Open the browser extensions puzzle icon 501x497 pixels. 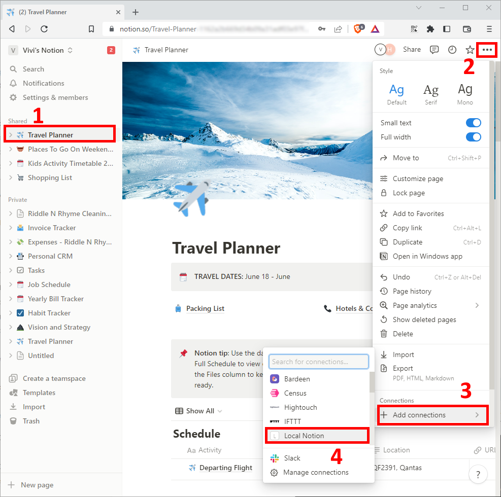tap(430, 29)
